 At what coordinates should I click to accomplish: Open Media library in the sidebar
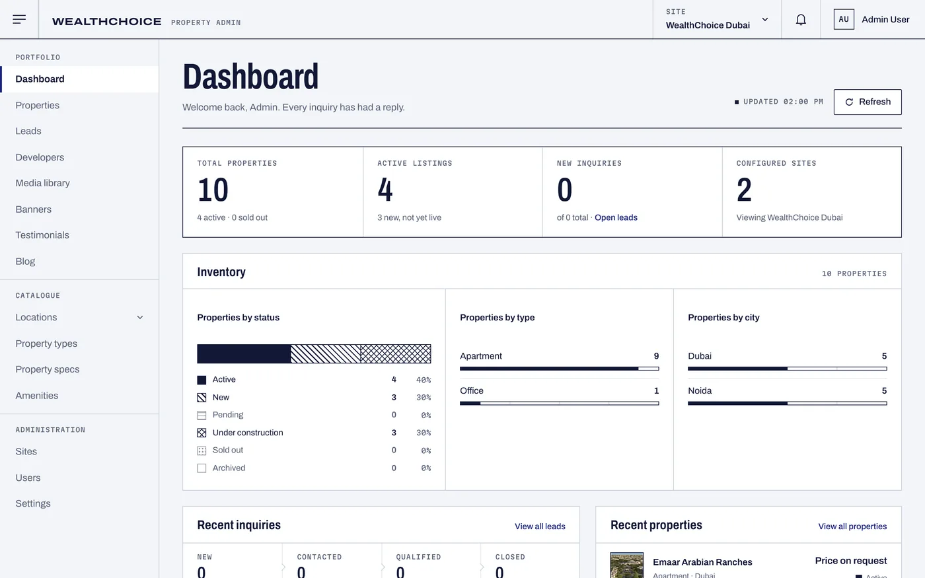pyautogui.click(x=79, y=183)
